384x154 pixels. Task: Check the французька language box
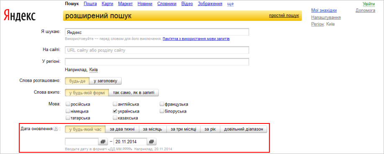point(161,104)
